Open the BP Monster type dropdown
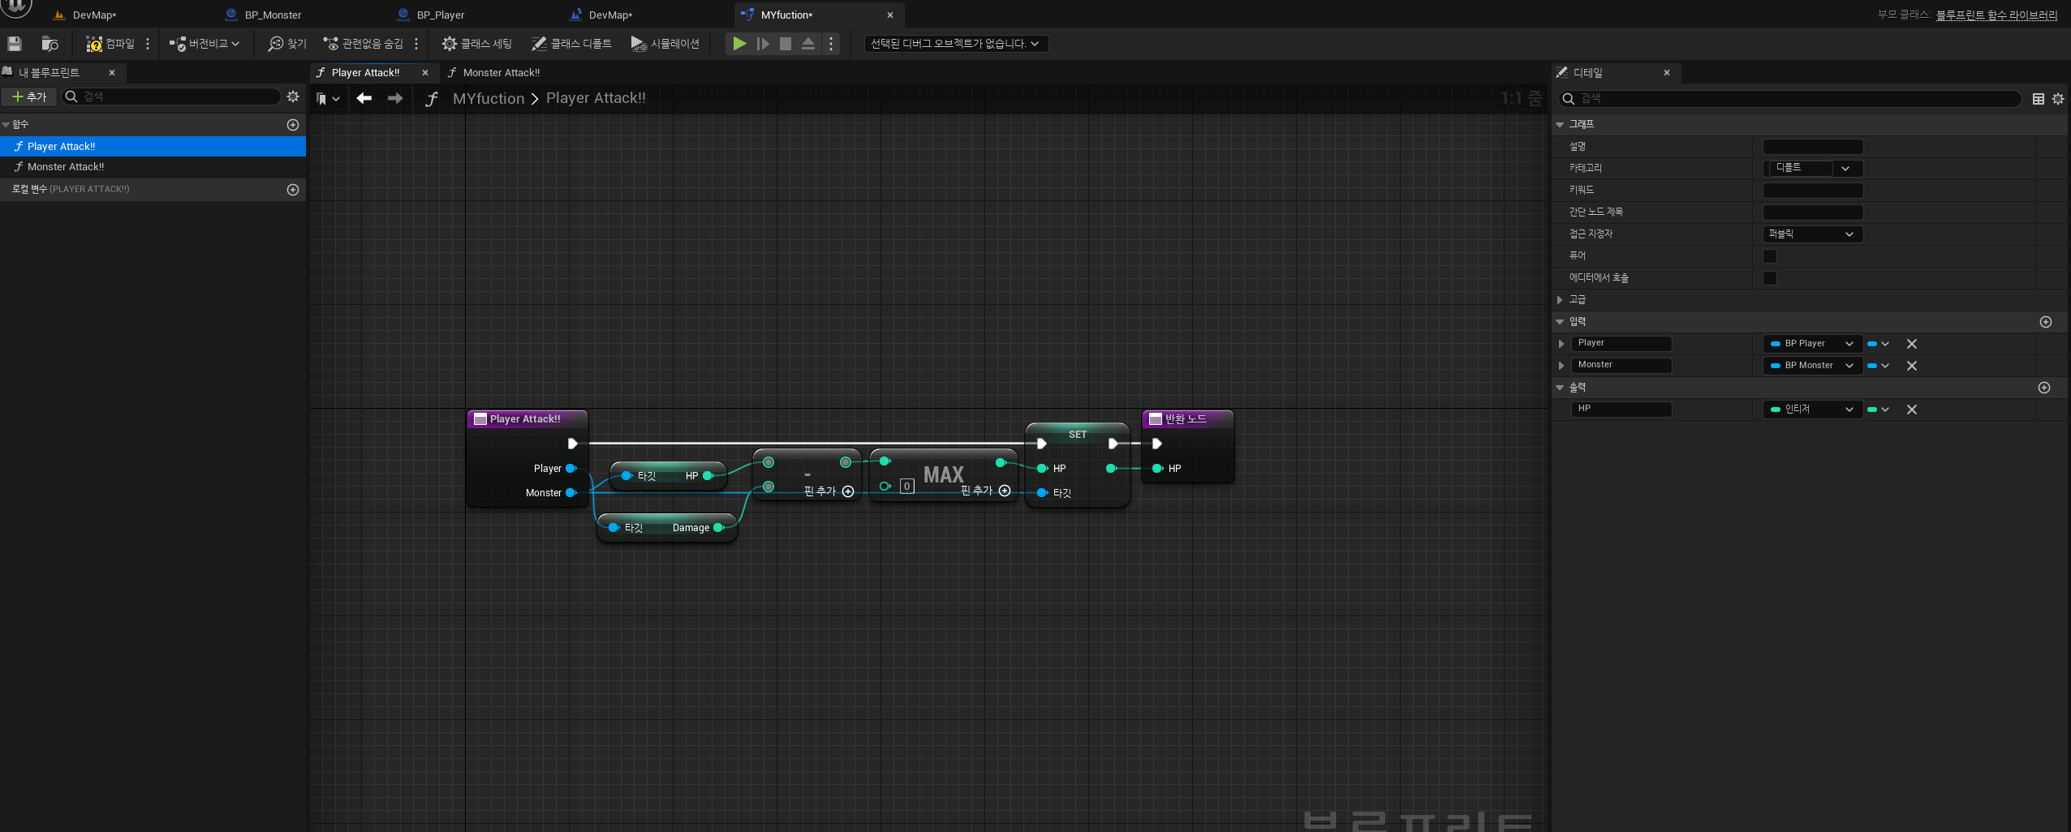Viewport: 2071px width, 832px height. tap(1812, 366)
